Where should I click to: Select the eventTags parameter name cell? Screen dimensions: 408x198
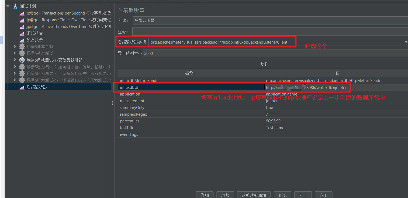191,135
